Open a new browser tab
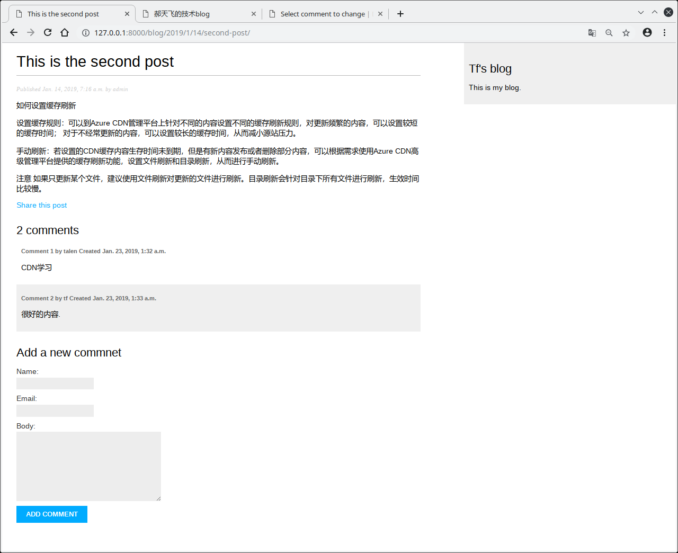 [x=400, y=14]
